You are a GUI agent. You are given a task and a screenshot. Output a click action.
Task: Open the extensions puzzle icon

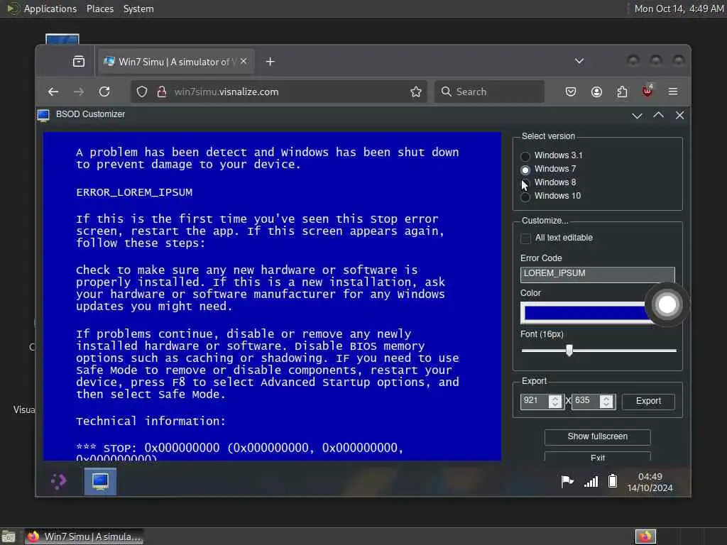point(622,92)
